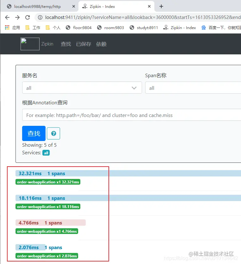Click the 'all' services badge
241x264 pixels.
[x=46, y=153]
